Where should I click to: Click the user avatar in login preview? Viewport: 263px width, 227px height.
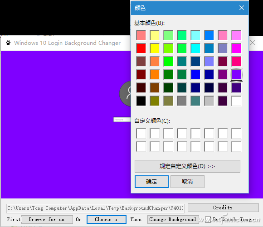coord(125,93)
